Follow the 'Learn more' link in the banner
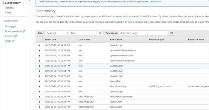Screen dimensions: 209x110 156,1
